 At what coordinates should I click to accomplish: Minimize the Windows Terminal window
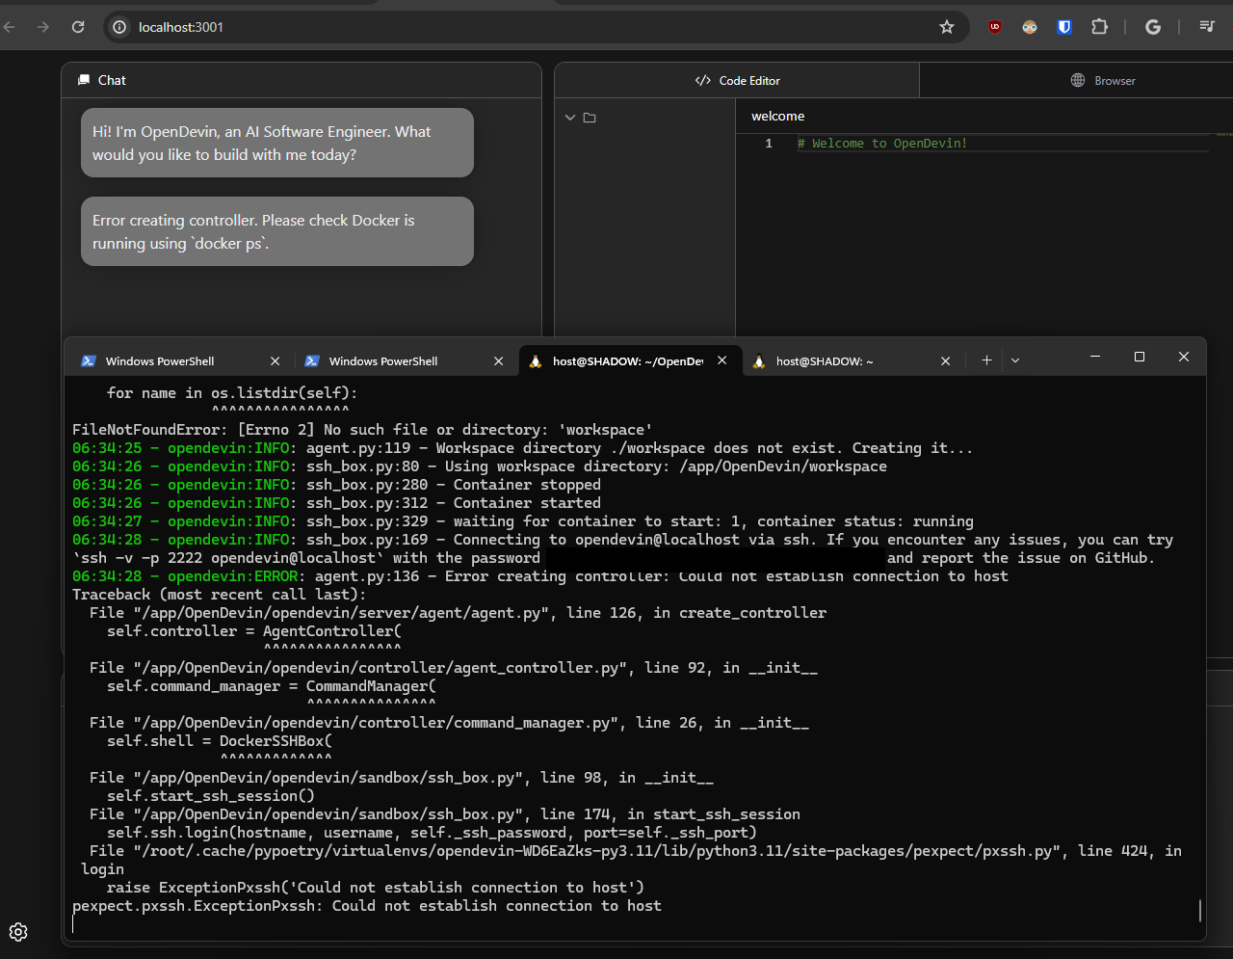click(x=1095, y=357)
